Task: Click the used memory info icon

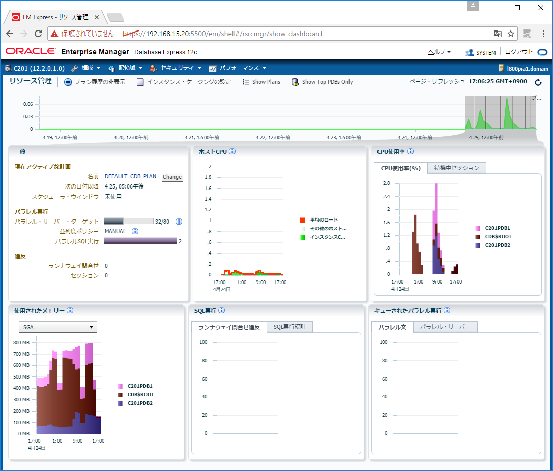Action: pos(70,311)
